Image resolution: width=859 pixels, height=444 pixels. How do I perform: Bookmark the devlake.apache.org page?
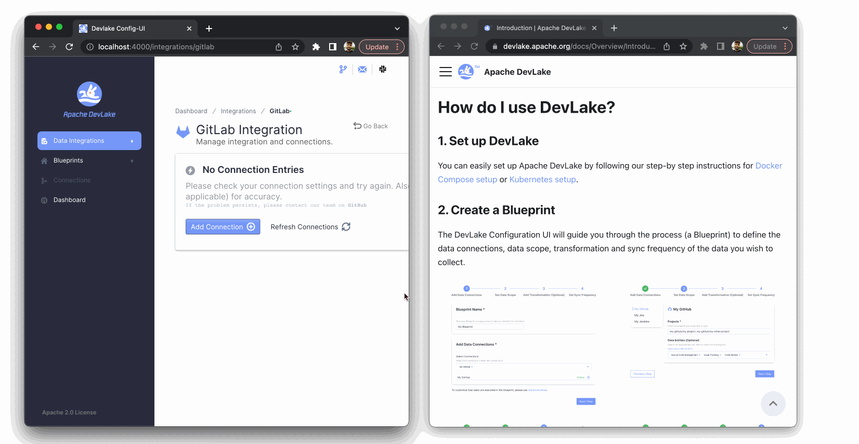[x=683, y=46]
